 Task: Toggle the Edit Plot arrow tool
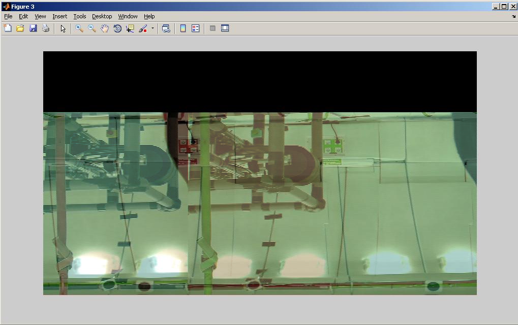[63, 28]
